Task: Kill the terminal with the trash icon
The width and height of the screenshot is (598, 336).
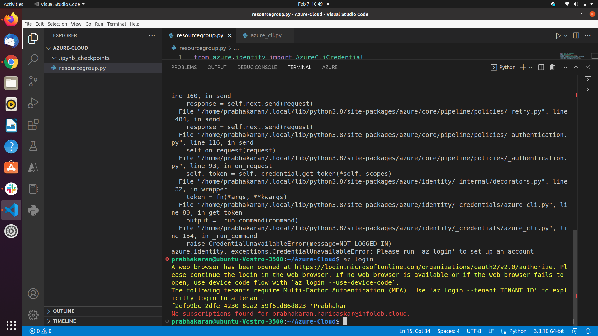Action: pyautogui.click(x=552, y=67)
